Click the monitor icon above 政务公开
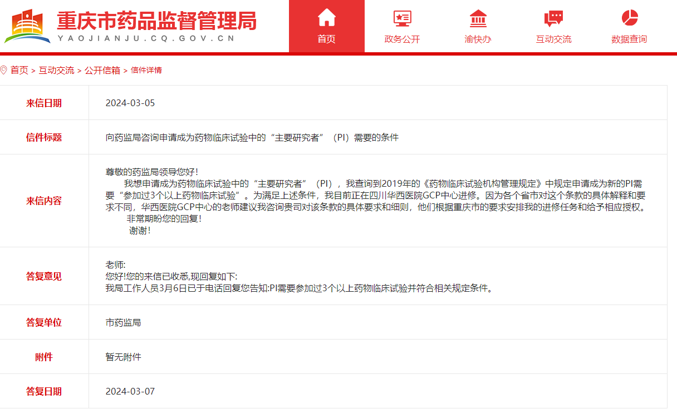This screenshot has height=414, width=677. (x=401, y=18)
